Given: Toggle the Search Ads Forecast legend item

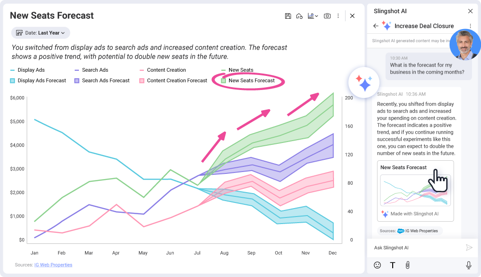Looking at the screenshot, I should [x=102, y=80].
